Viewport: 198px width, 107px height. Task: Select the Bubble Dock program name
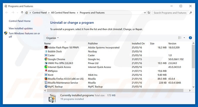click(x=55, y=51)
